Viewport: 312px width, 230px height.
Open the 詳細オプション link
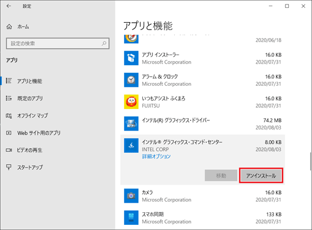pyautogui.click(x=156, y=156)
